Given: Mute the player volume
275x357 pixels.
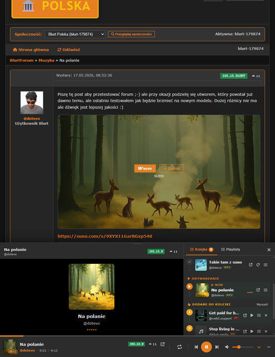Looking at the screenshot, I should point(227,347).
